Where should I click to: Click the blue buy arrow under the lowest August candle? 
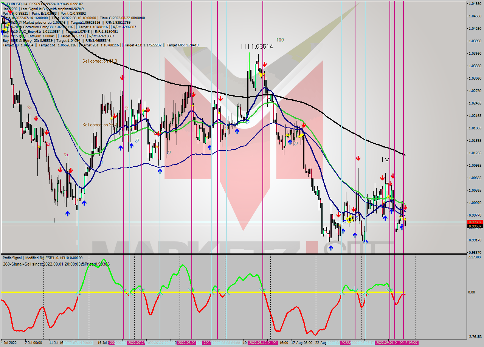(331, 248)
